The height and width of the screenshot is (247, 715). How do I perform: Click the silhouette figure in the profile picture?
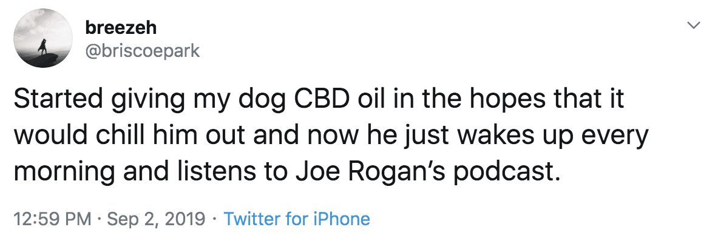(44, 47)
